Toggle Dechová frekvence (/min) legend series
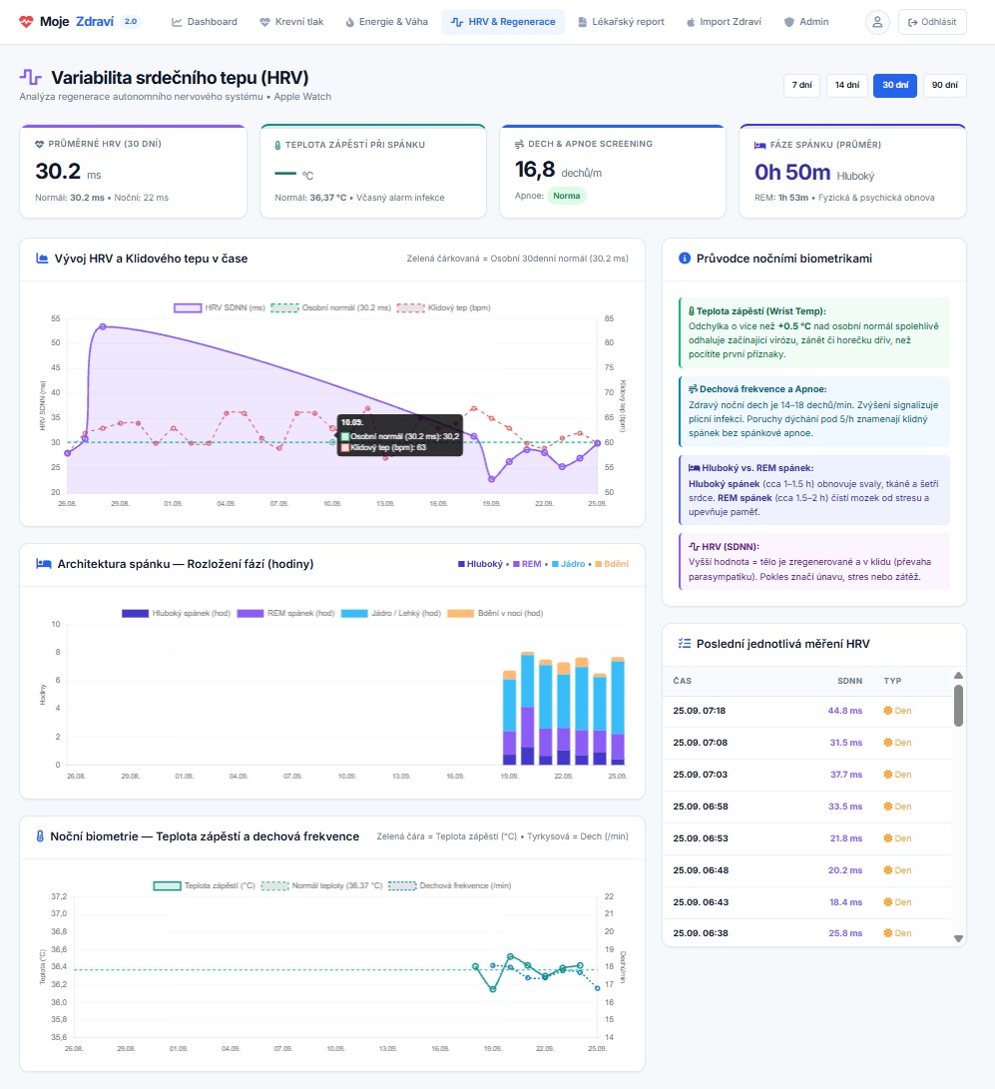Viewport: 995px width, 1089px height. pyautogui.click(x=450, y=885)
